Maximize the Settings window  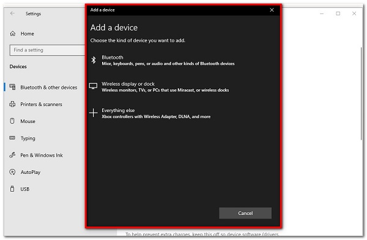pyautogui.click(x=338, y=13)
